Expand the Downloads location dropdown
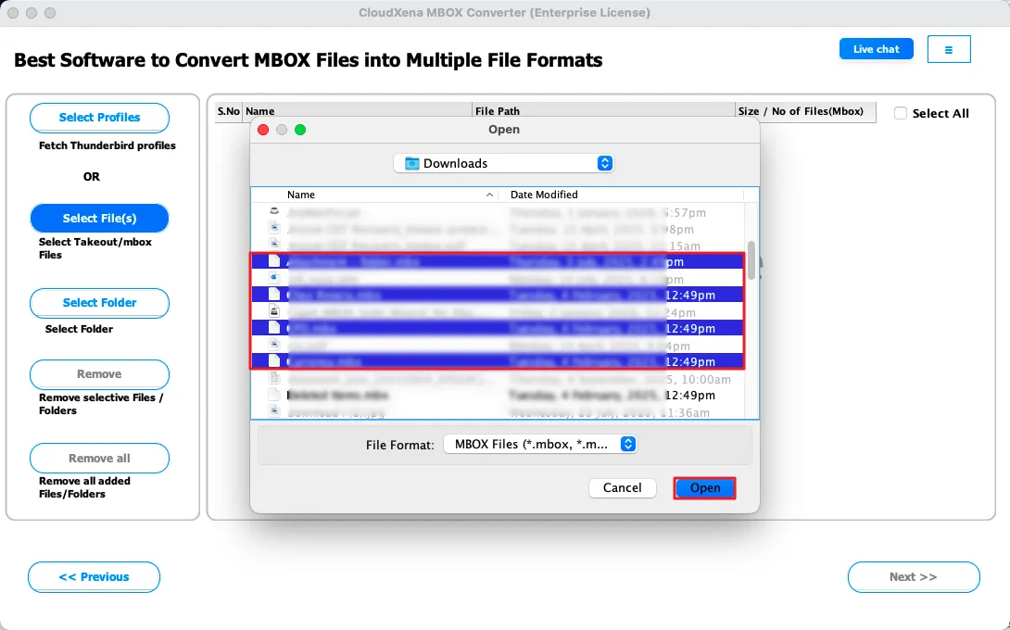 tap(604, 164)
